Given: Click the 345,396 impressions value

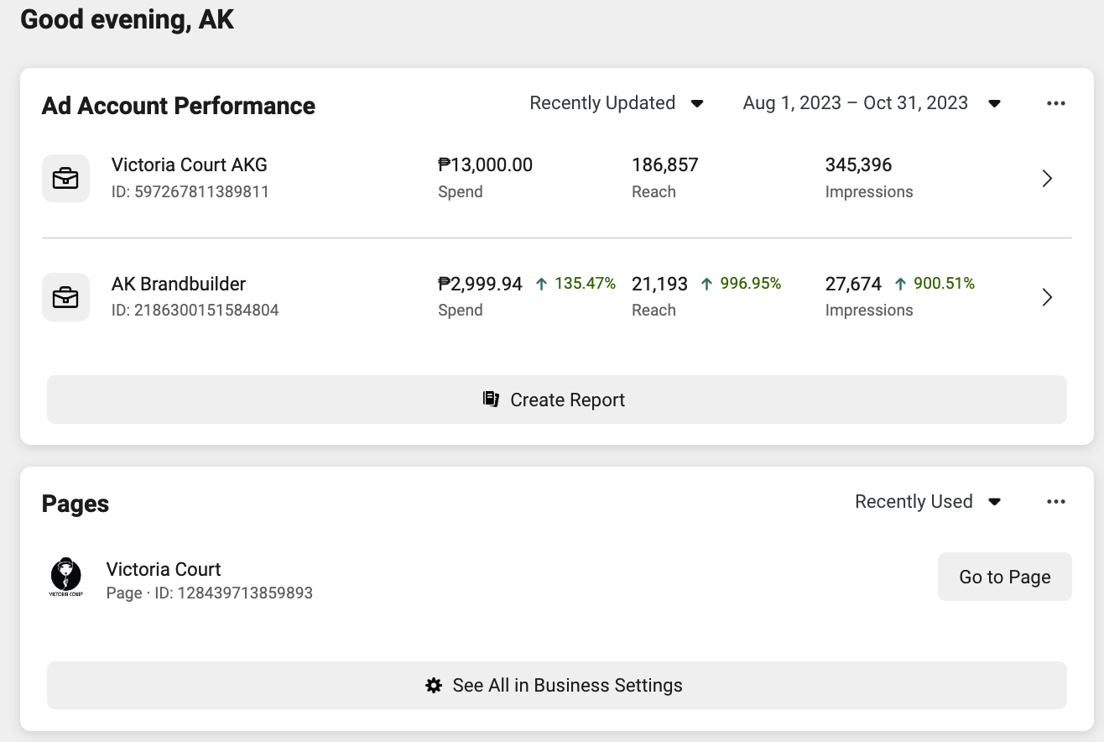Looking at the screenshot, I should click(x=858, y=165).
